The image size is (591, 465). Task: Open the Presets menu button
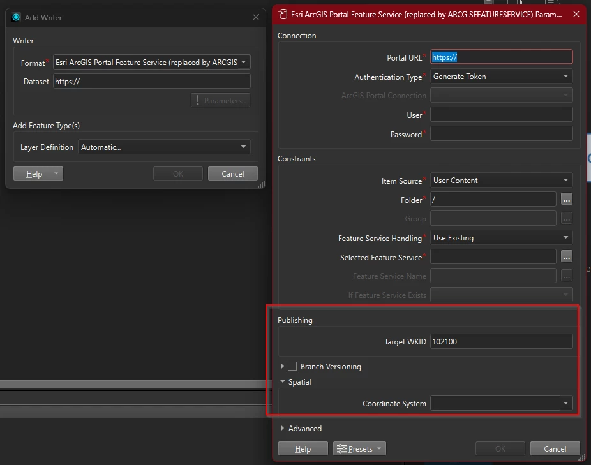coord(359,448)
